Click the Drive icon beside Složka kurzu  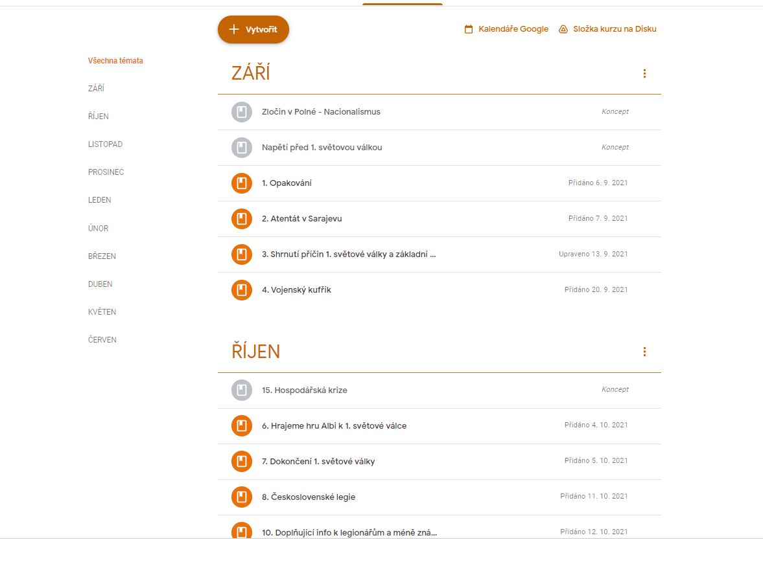pyautogui.click(x=563, y=29)
